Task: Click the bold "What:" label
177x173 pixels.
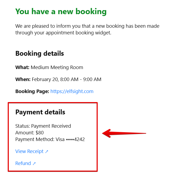Action: 22,67
